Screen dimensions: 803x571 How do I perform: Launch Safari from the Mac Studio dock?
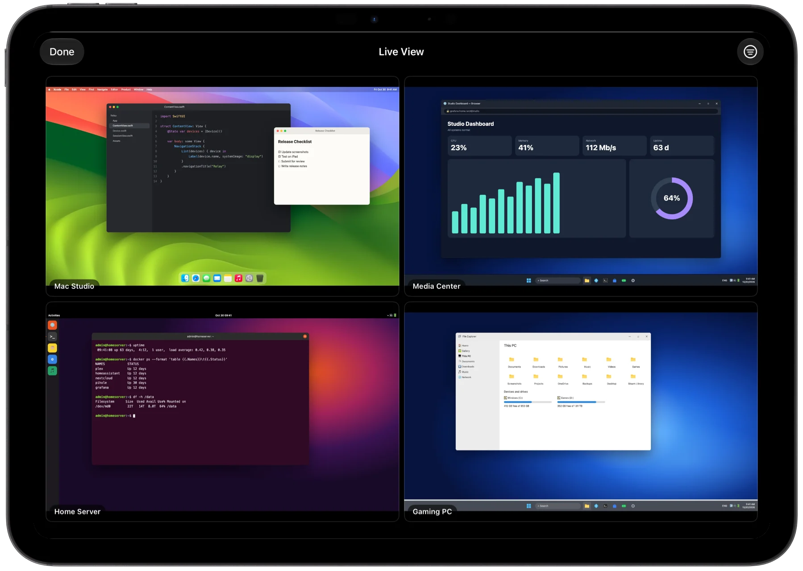click(x=196, y=278)
